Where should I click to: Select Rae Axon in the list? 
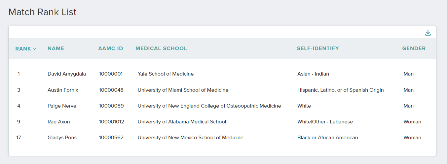(x=222, y=122)
